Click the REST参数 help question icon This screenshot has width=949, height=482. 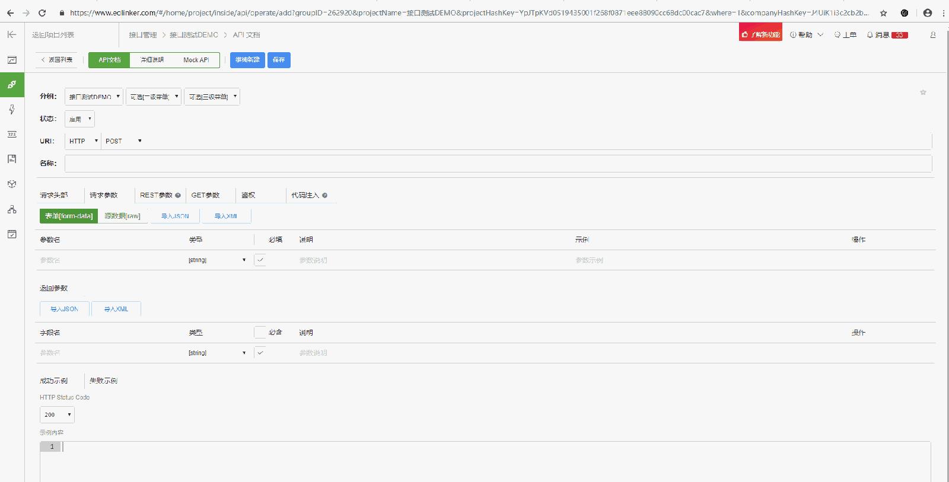[177, 195]
